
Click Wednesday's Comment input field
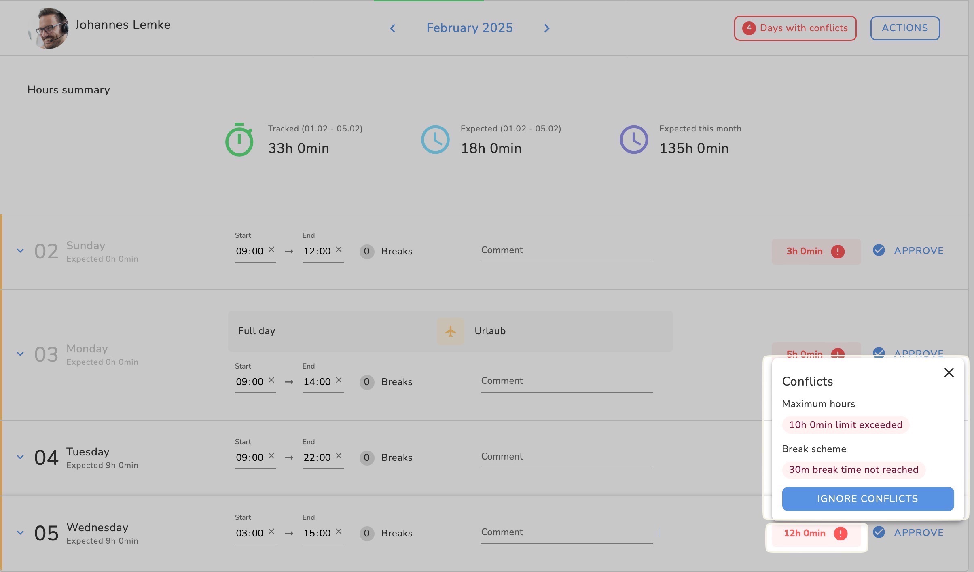click(x=566, y=532)
